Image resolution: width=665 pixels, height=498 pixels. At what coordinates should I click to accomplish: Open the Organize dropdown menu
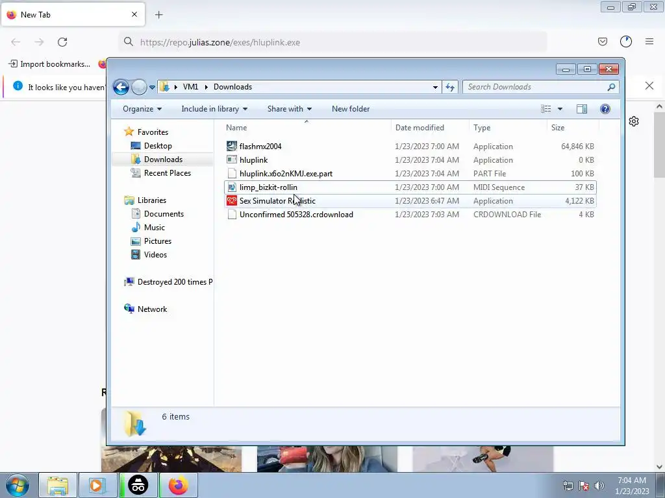142,109
